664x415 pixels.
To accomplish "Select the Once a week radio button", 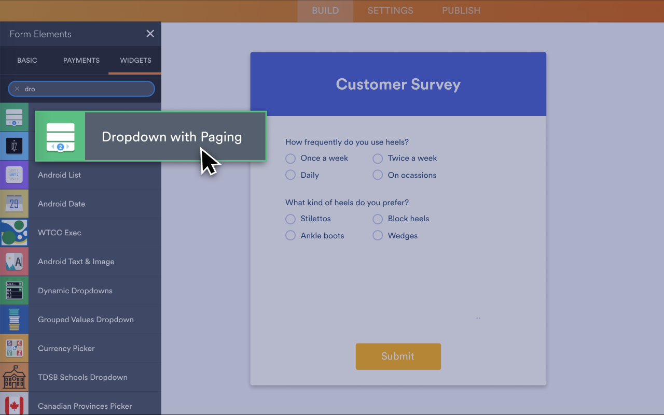I will [x=290, y=158].
